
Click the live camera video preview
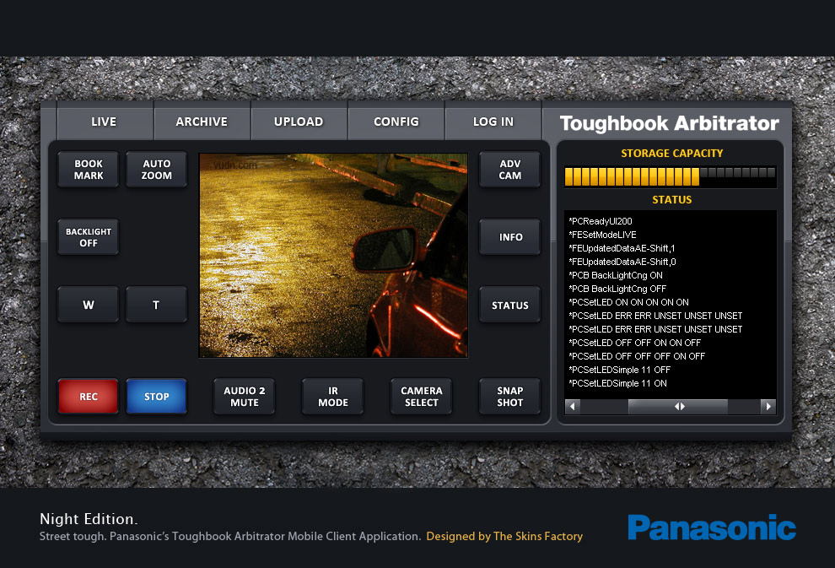pos(333,255)
